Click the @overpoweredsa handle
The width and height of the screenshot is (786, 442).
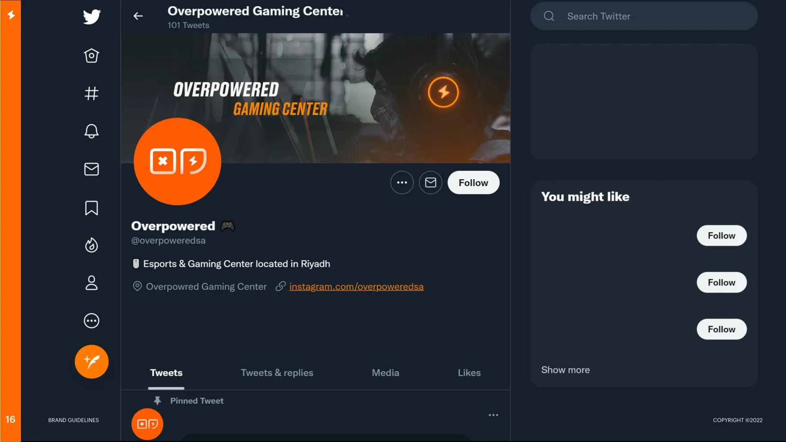[x=168, y=241]
